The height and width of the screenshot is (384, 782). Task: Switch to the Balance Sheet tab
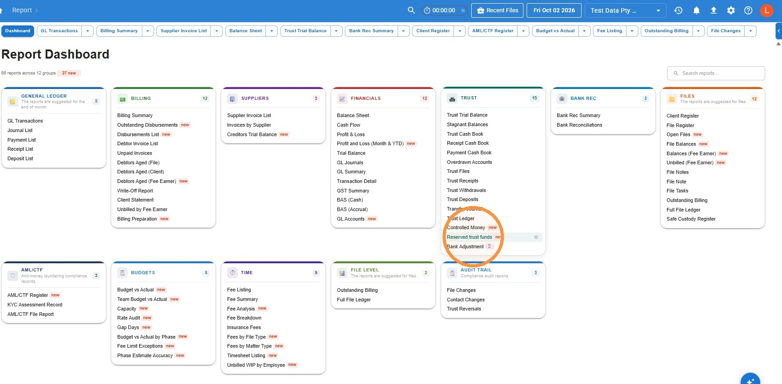click(246, 31)
